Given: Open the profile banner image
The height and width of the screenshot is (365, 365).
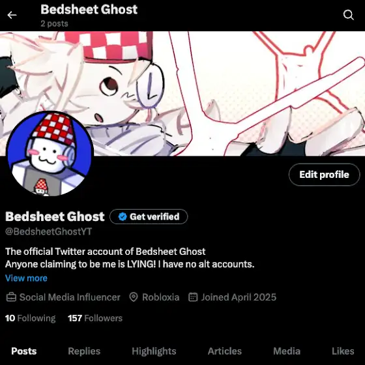Looking at the screenshot, I should (x=182, y=94).
